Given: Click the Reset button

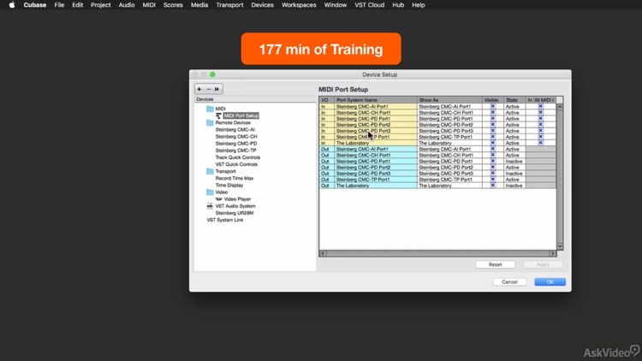Looking at the screenshot, I should tap(495, 265).
